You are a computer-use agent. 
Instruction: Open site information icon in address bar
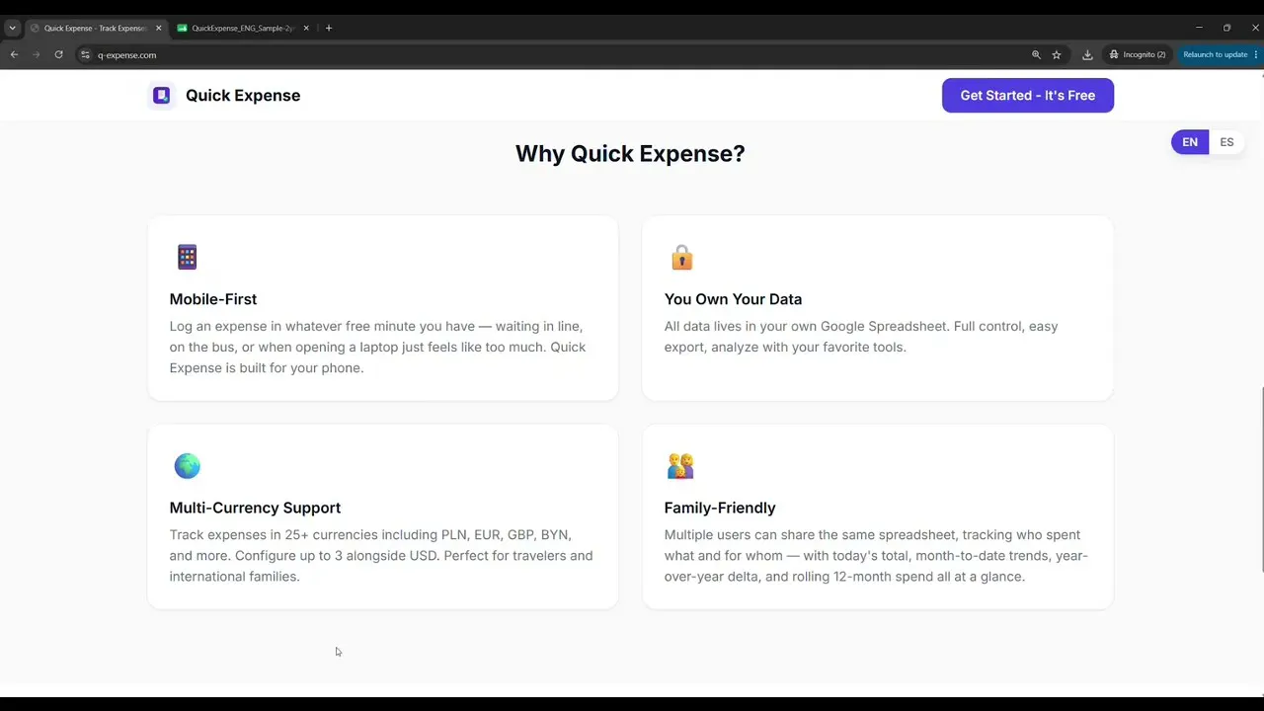tap(85, 55)
